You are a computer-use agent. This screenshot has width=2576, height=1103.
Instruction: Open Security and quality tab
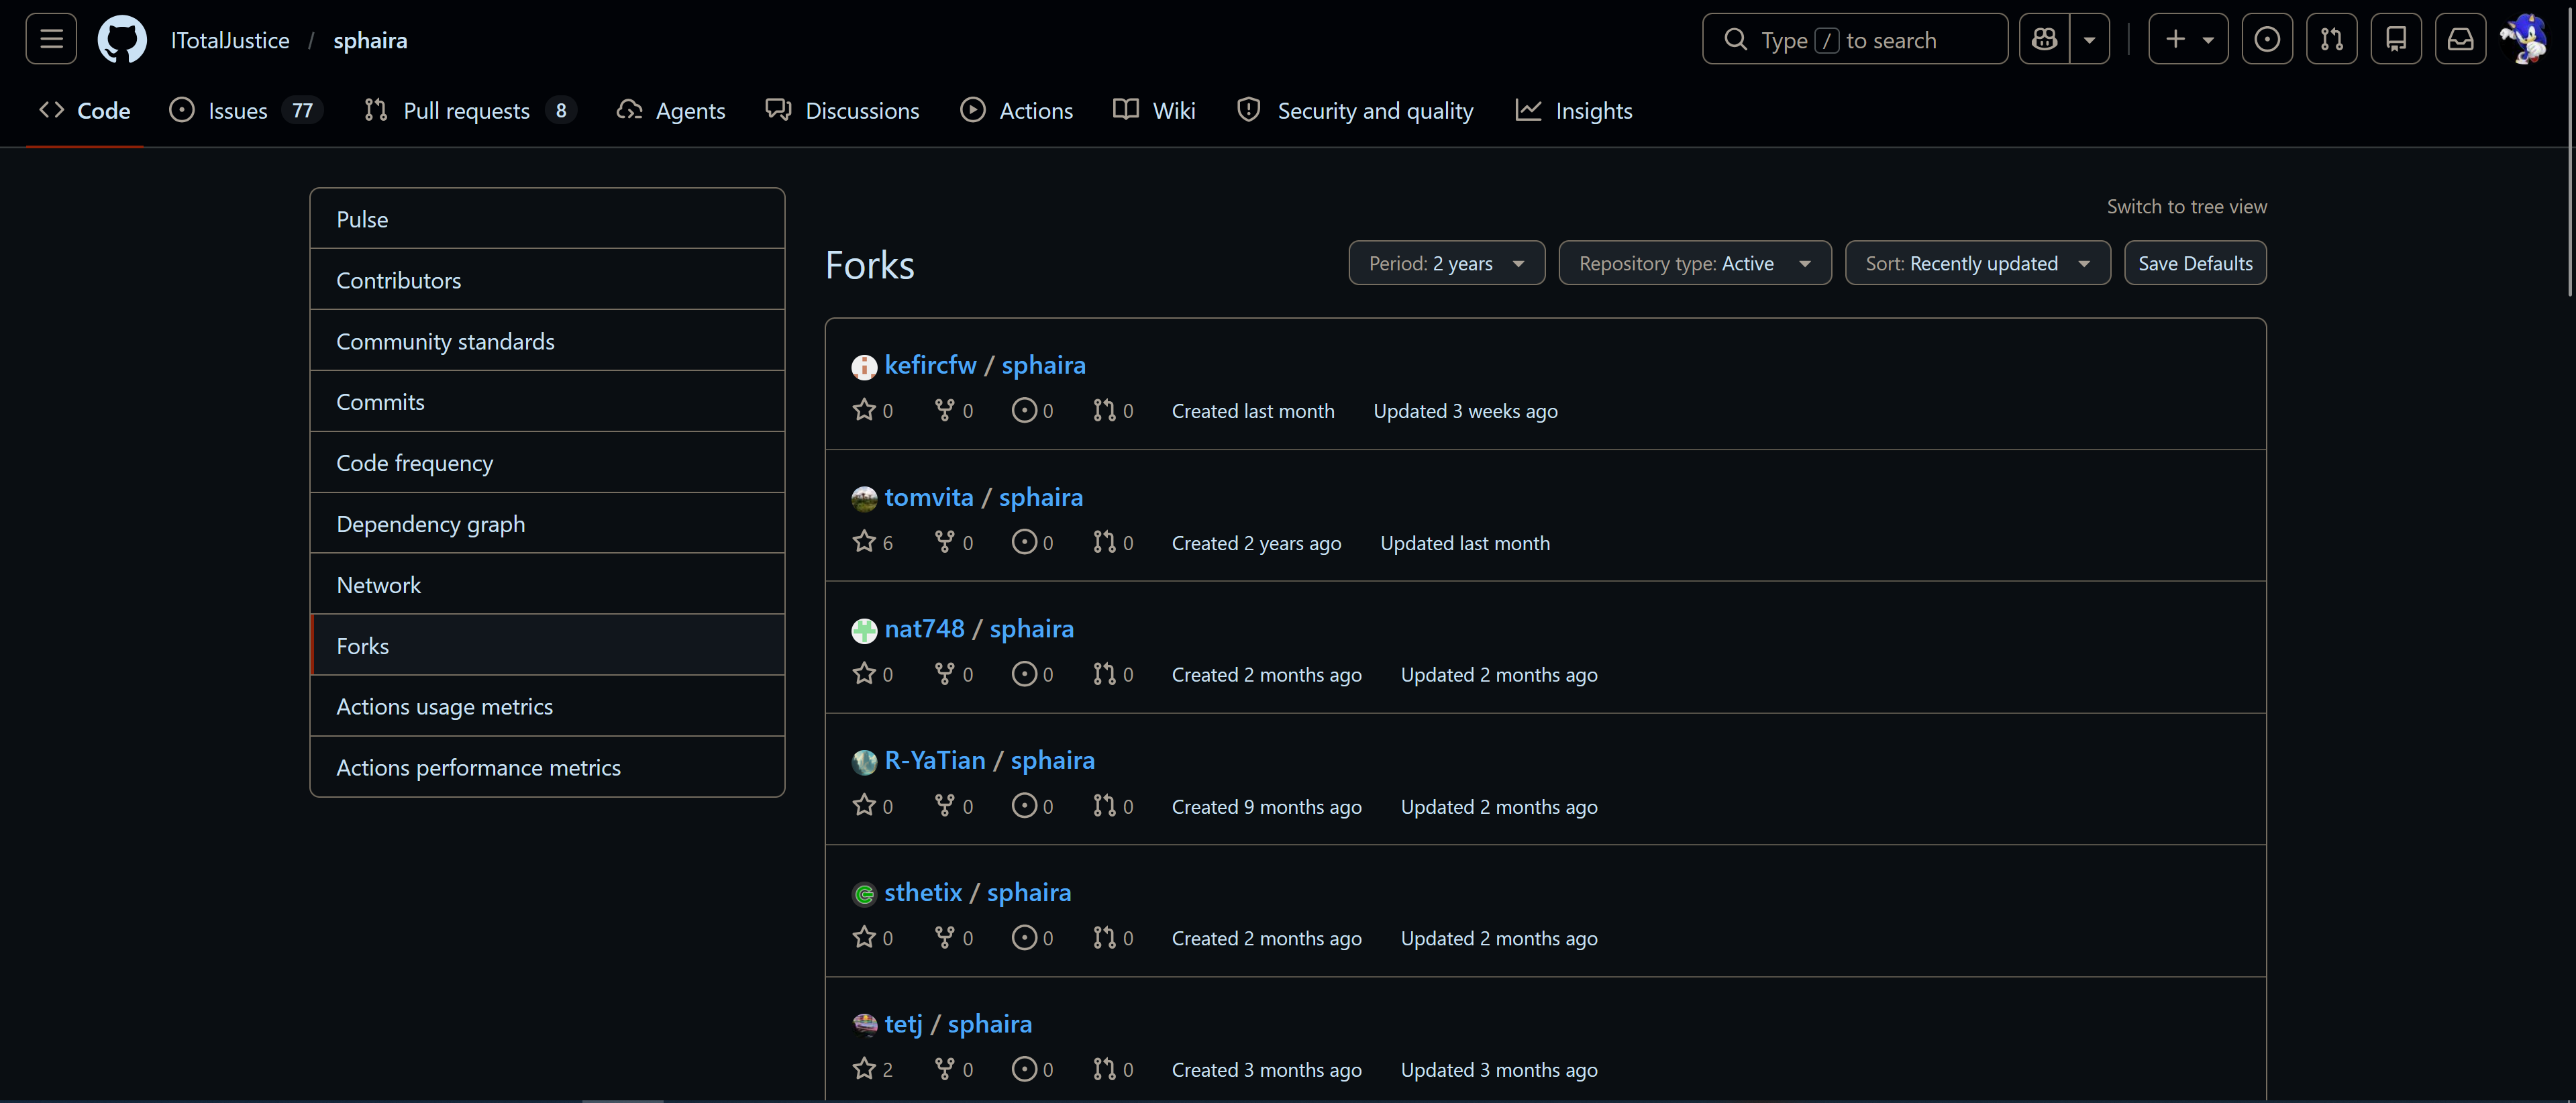coord(1355,111)
